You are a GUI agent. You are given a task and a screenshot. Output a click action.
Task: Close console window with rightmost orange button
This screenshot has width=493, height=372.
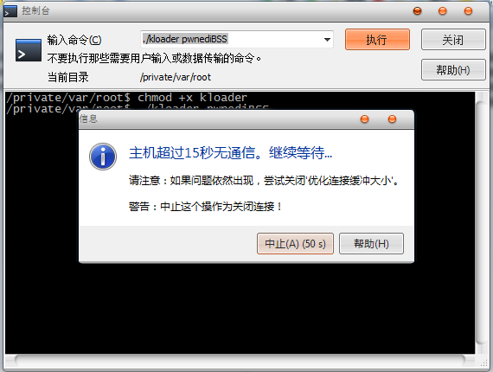coord(468,11)
